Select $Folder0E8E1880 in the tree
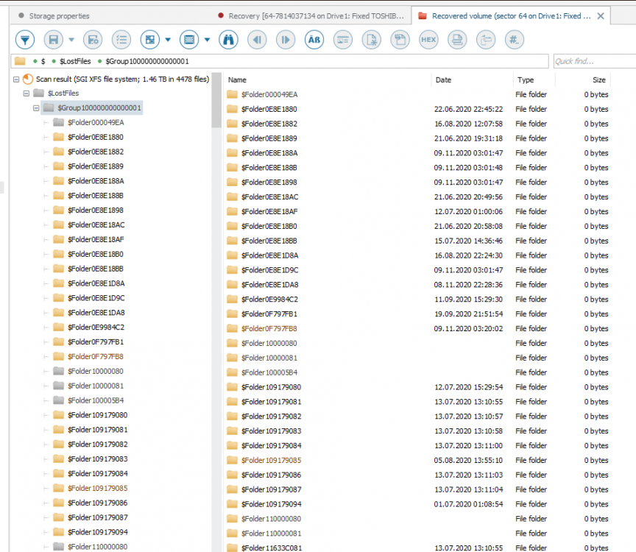 coord(96,137)
